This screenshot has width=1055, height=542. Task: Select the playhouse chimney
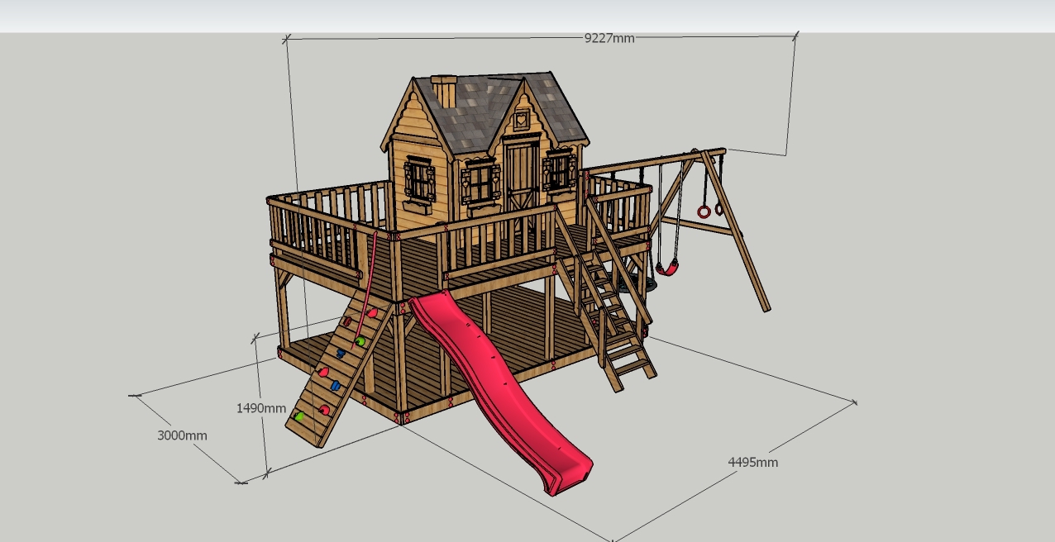coord(444,91)
